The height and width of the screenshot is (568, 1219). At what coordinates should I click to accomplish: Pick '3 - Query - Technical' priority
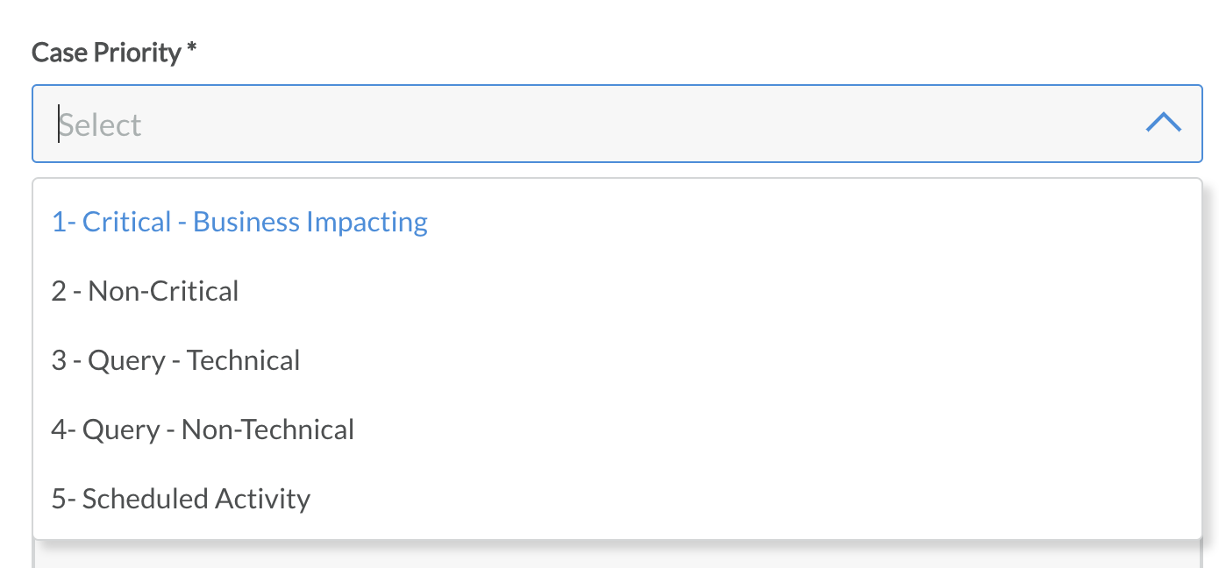pyautogui.click(x=175, y=360)
